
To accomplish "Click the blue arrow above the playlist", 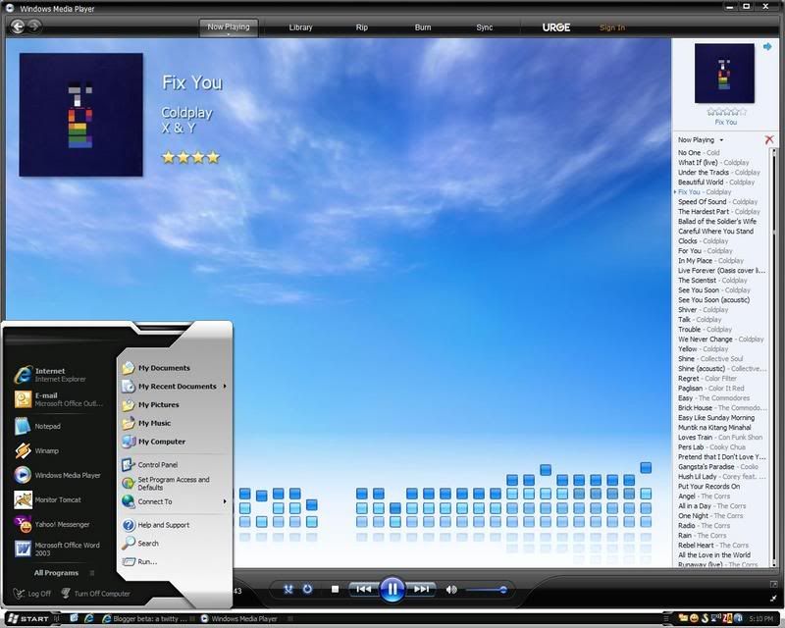I will pos(767,46).
